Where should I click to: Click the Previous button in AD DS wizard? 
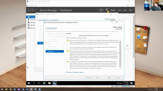pos(89,78)
